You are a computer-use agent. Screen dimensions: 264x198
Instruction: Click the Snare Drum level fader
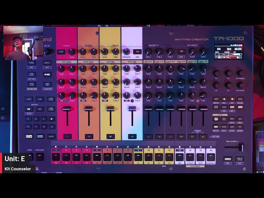89,109
